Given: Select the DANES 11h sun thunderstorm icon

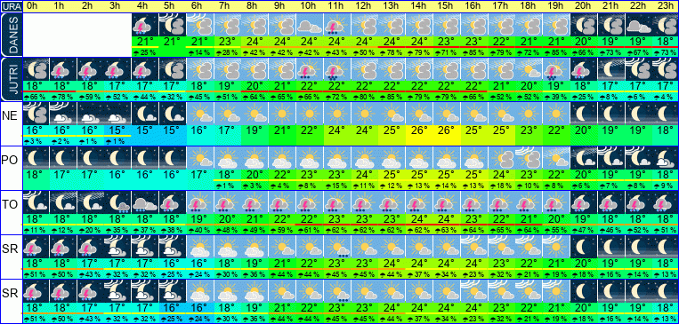Looking at the screenshot, I should (x=337, y=25).
